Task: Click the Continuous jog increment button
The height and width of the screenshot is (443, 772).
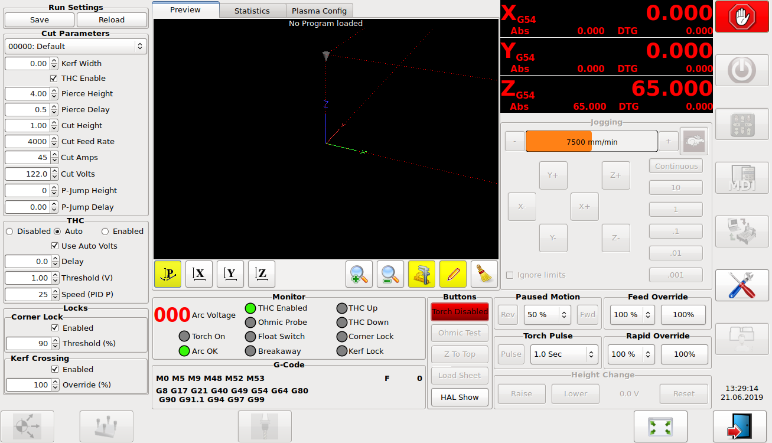Action: [676, 166]
